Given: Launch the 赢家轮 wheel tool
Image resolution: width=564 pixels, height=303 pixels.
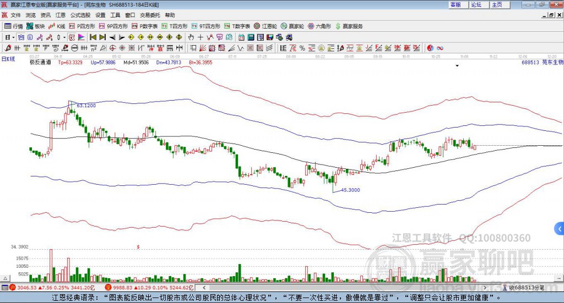Looking at the screenshot, I should click(292, 26).
